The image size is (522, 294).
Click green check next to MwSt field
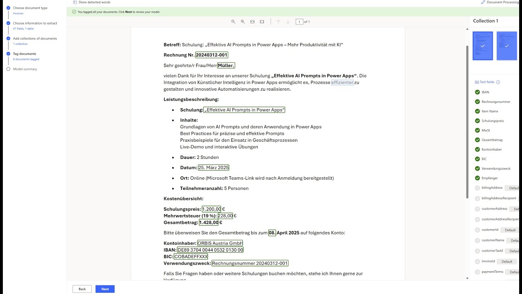(x=478, y=130)
